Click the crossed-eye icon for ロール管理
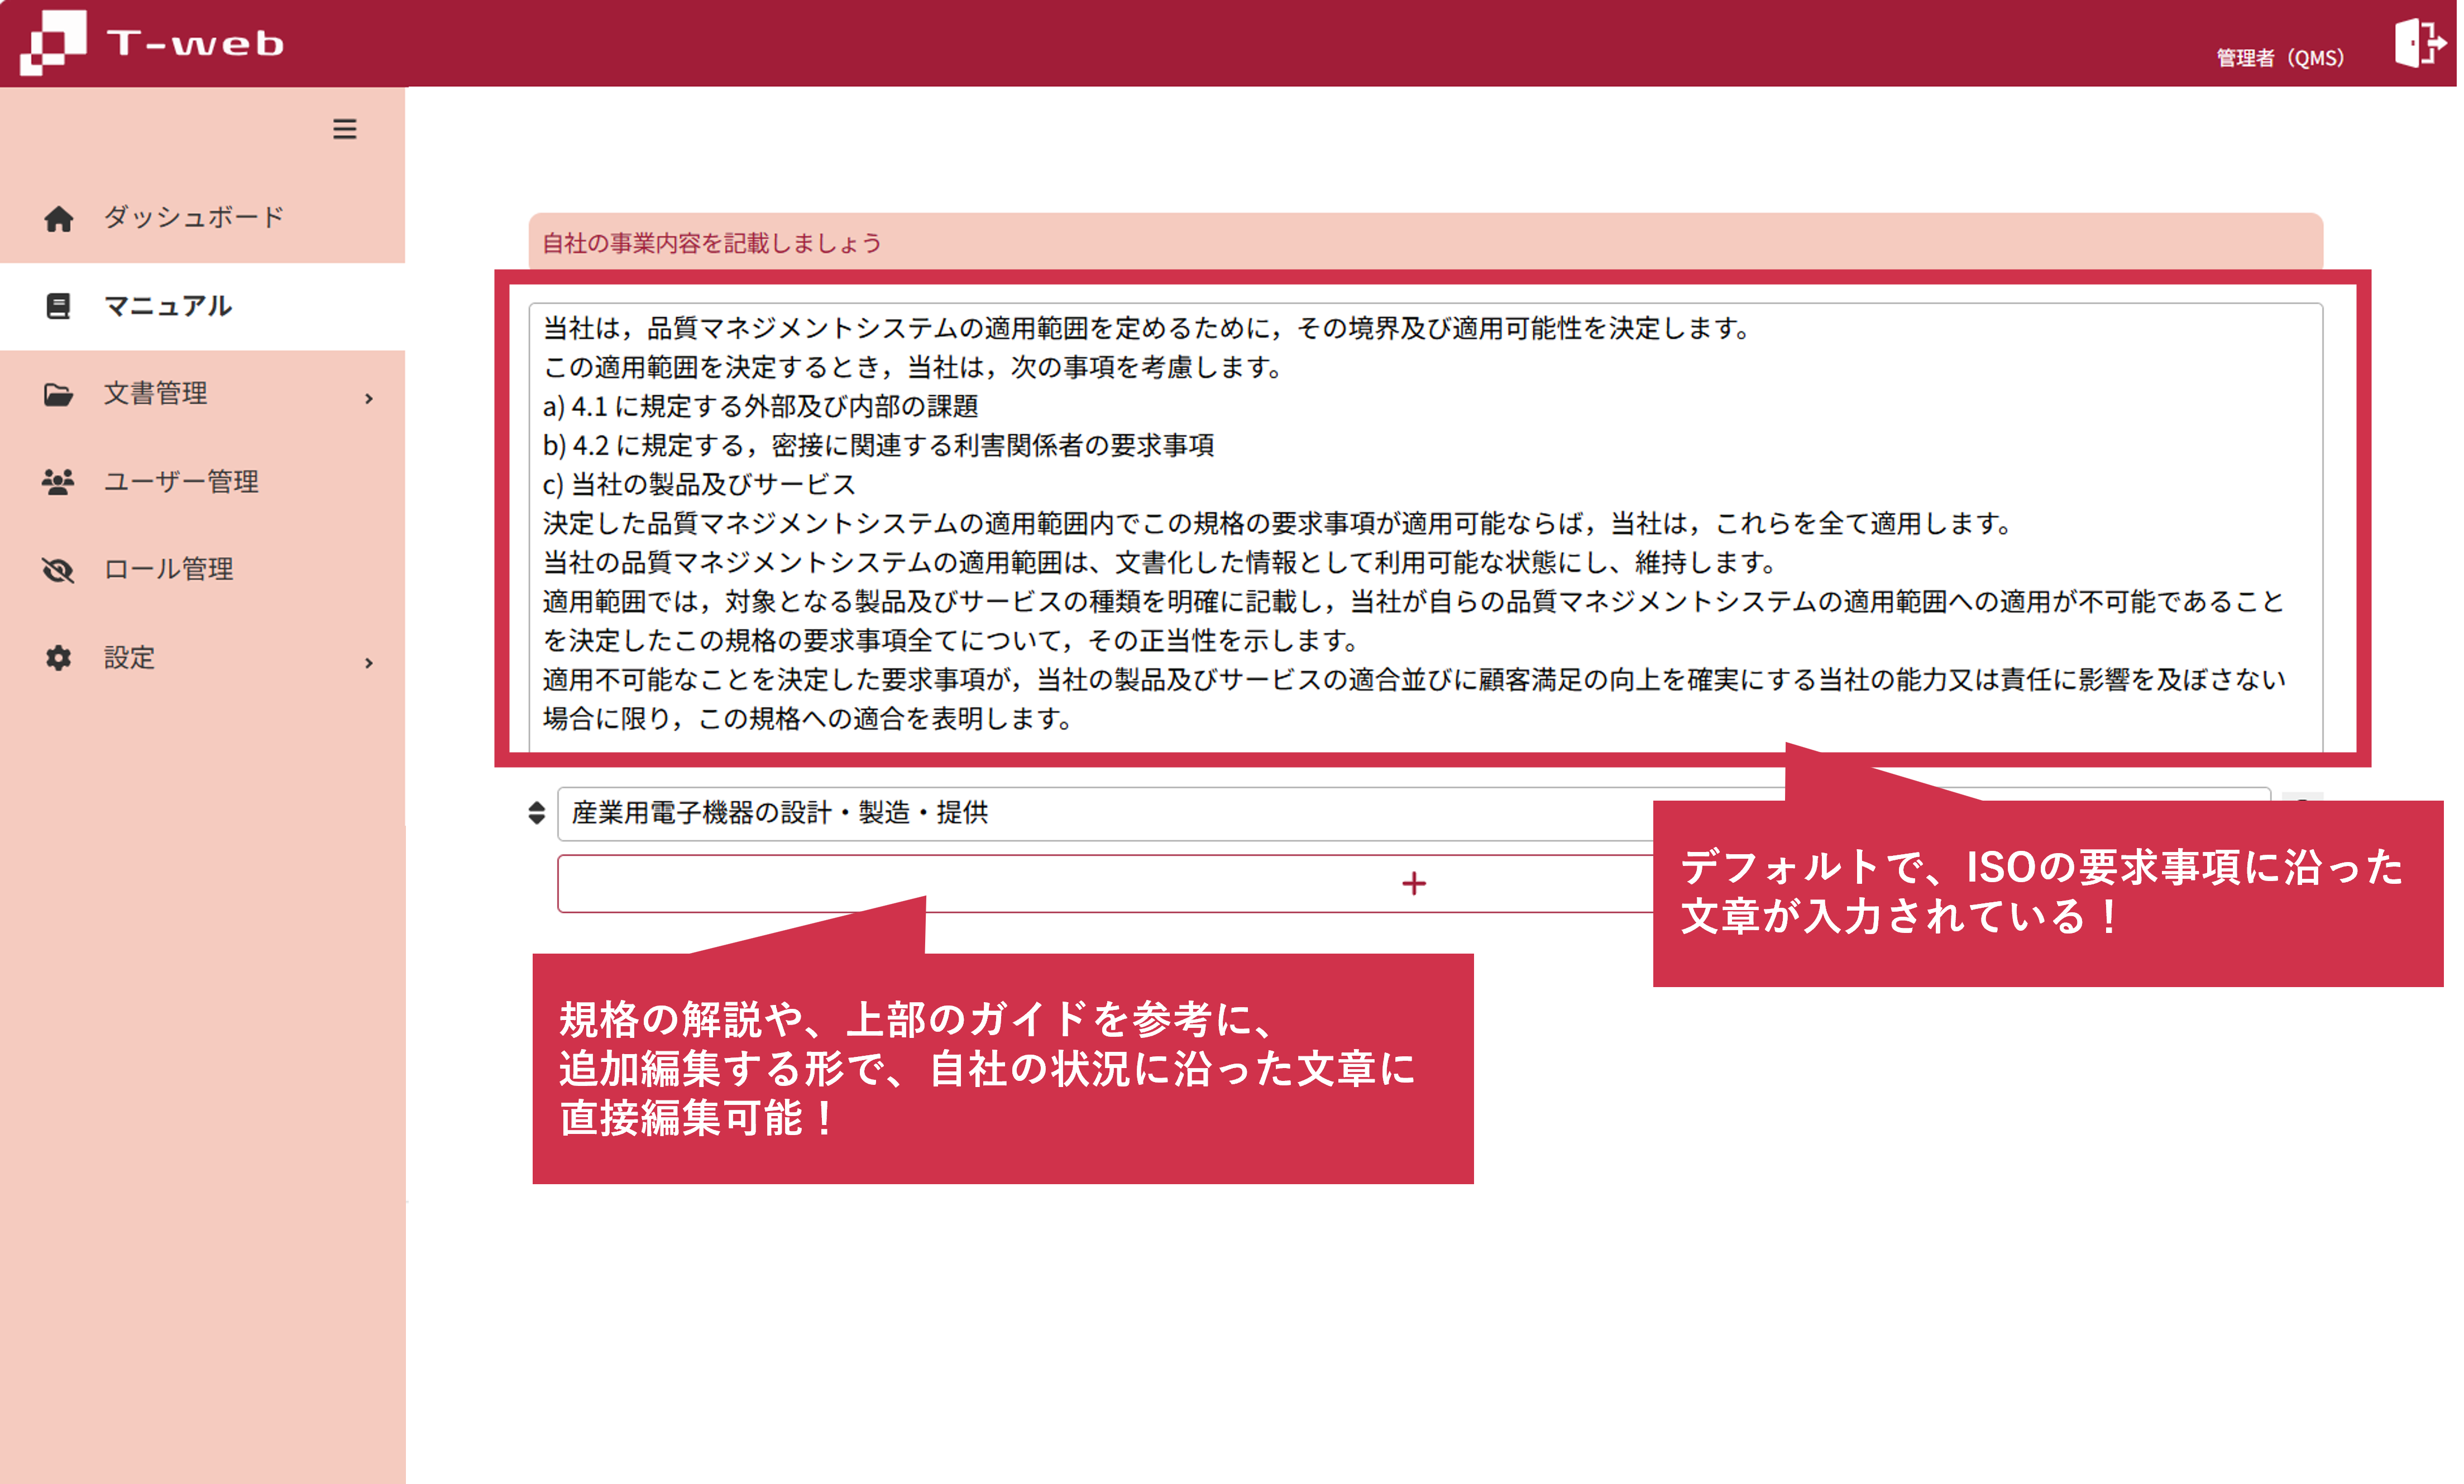The width and height of the screenshot is (2464, 1484). [58, 570]
